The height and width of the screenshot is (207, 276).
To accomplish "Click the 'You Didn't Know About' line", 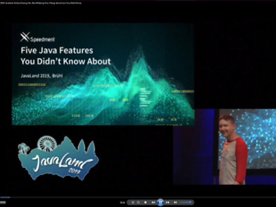I will click(66, 62).
